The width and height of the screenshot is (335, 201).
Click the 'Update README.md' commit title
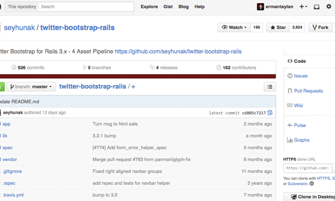click(19, 102)
